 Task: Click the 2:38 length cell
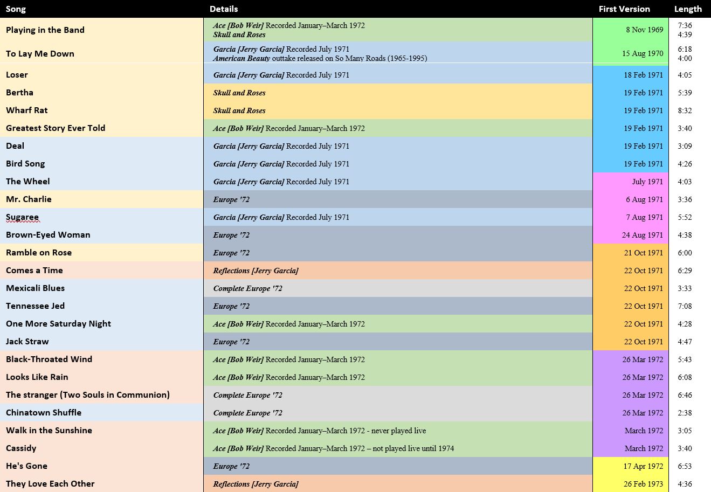pyautogui.click(x=689, y=412)
